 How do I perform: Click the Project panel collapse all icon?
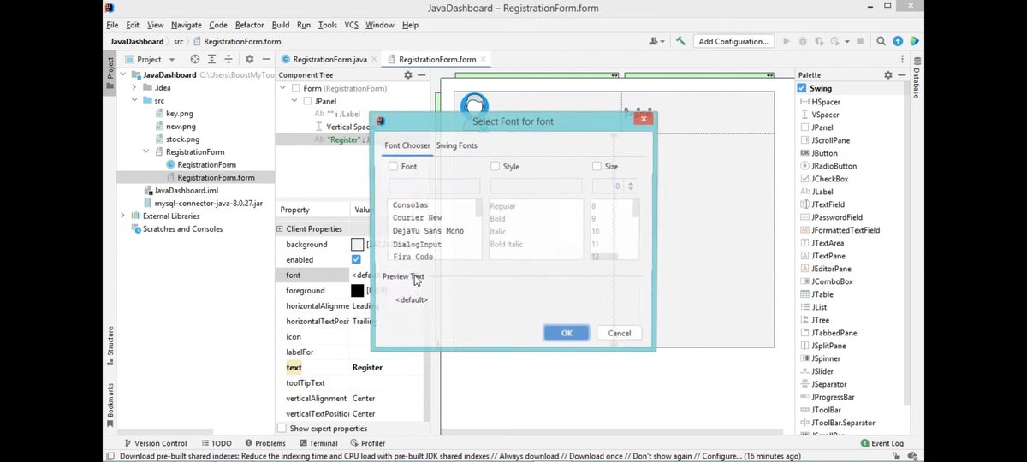228,59
